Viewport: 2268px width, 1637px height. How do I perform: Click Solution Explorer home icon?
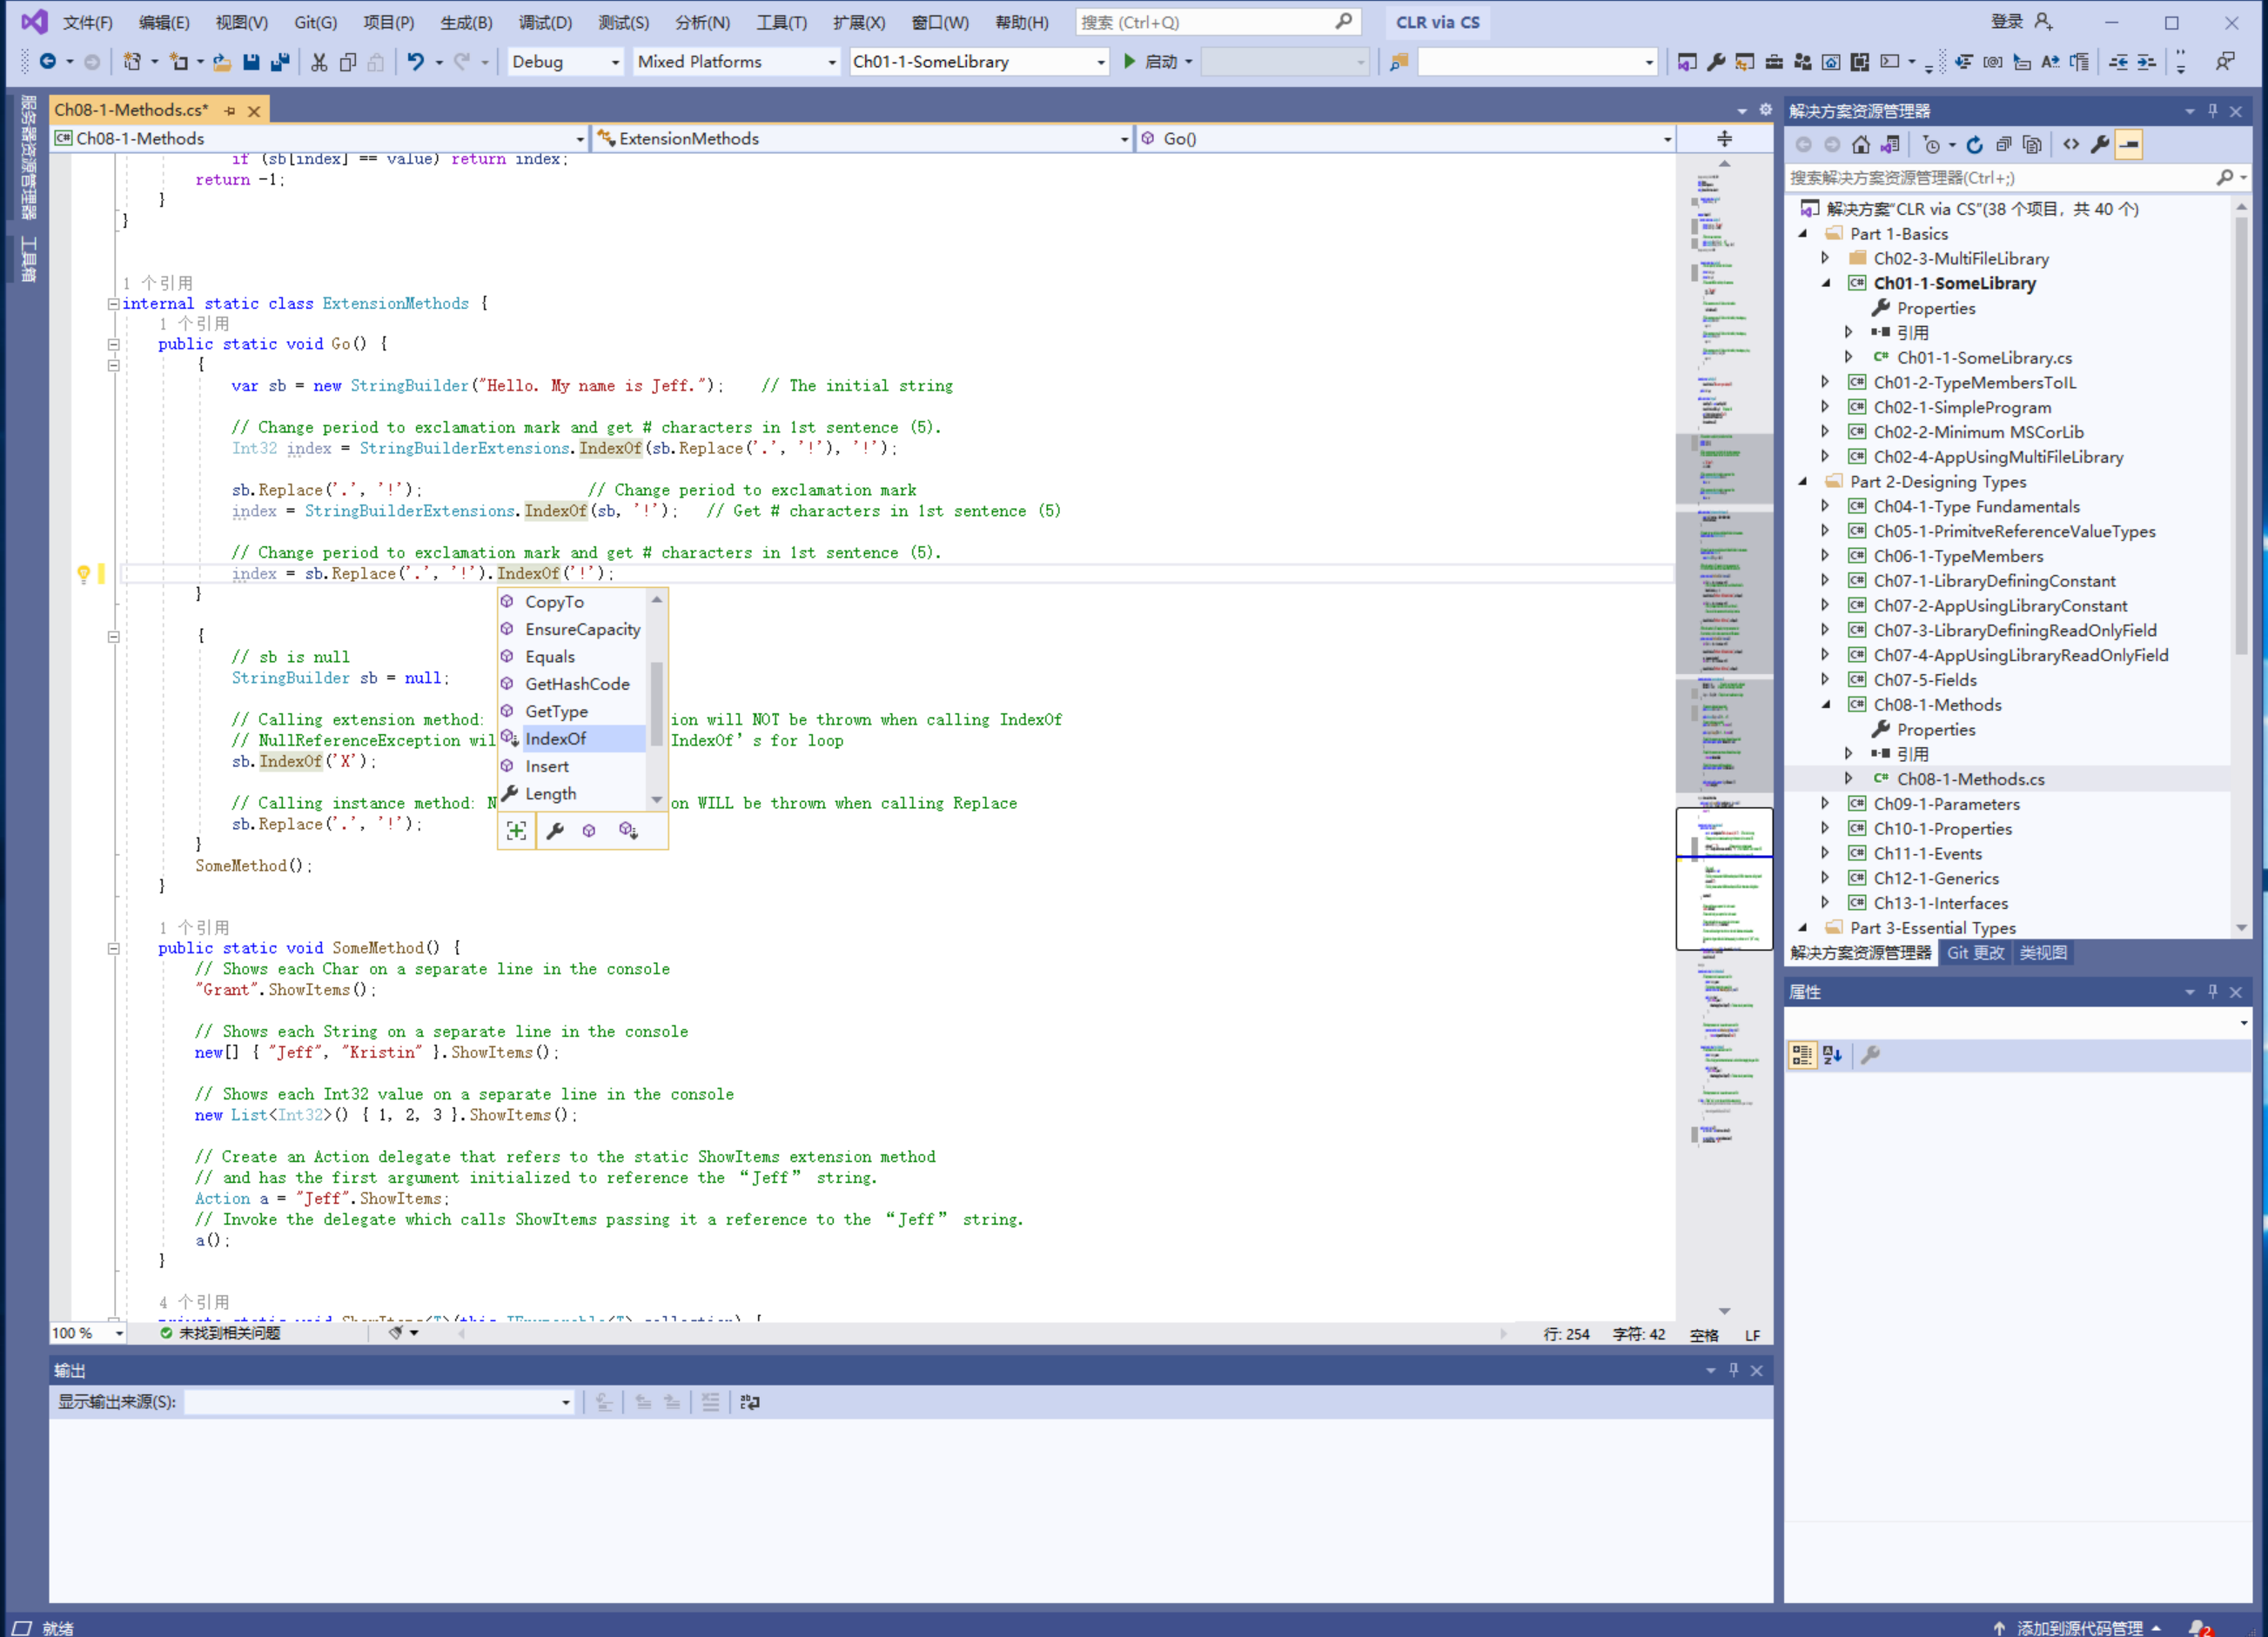tap(1860, 145)
